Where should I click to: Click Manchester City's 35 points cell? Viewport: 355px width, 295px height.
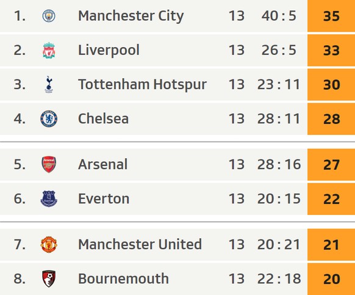[331, 16]
